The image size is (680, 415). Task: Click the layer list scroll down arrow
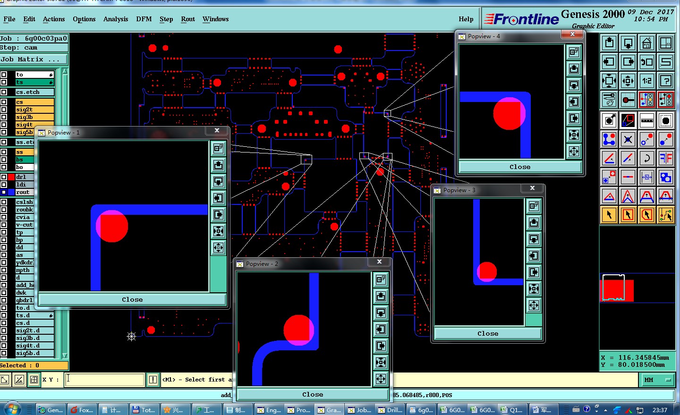click(65, 356)
